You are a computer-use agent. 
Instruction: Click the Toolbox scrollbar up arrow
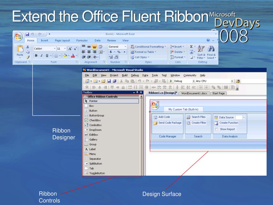click(141, 96)
